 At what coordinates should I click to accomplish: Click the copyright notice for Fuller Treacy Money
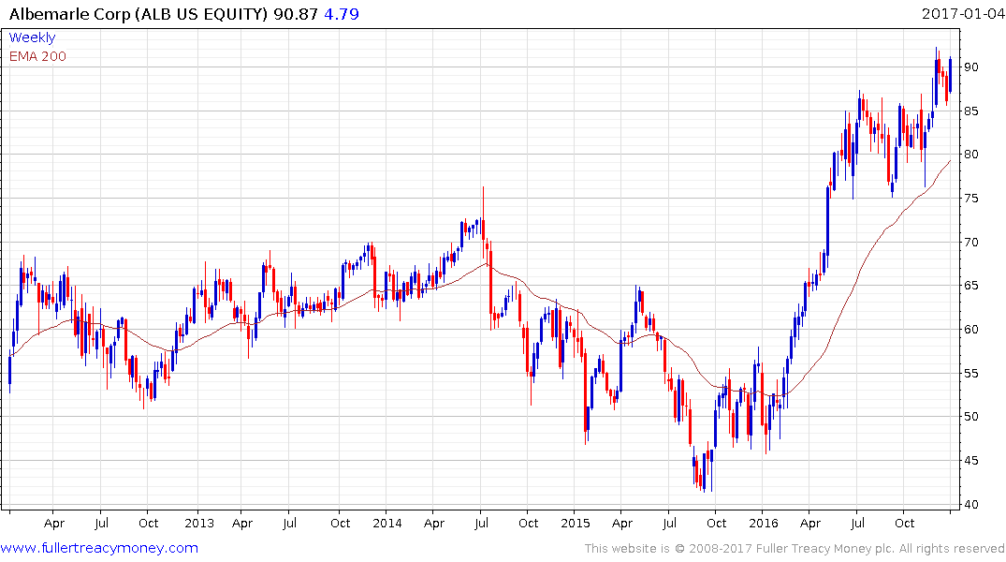795,549
